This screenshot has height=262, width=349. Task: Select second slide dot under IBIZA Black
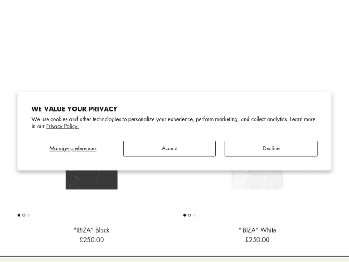click(24, 215)
